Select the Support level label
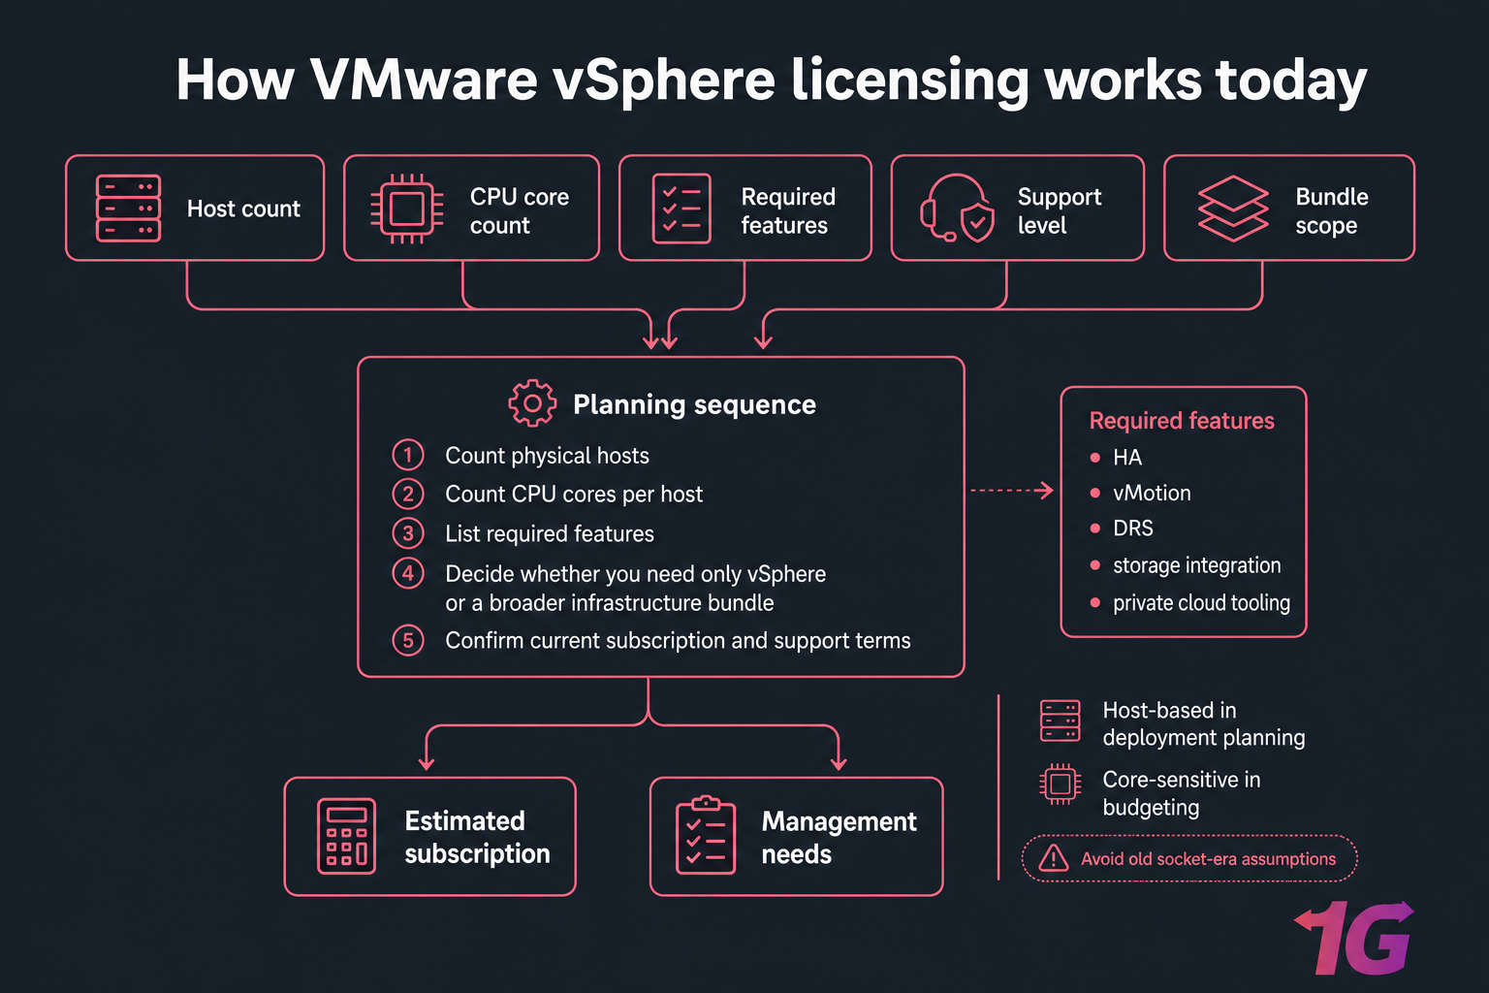 (1060, 210)
